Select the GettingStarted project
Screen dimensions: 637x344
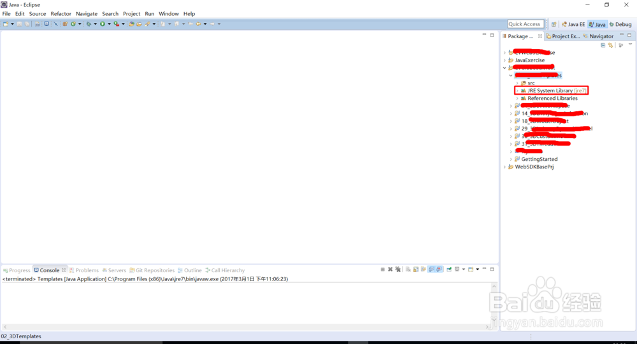click(540, 159)
